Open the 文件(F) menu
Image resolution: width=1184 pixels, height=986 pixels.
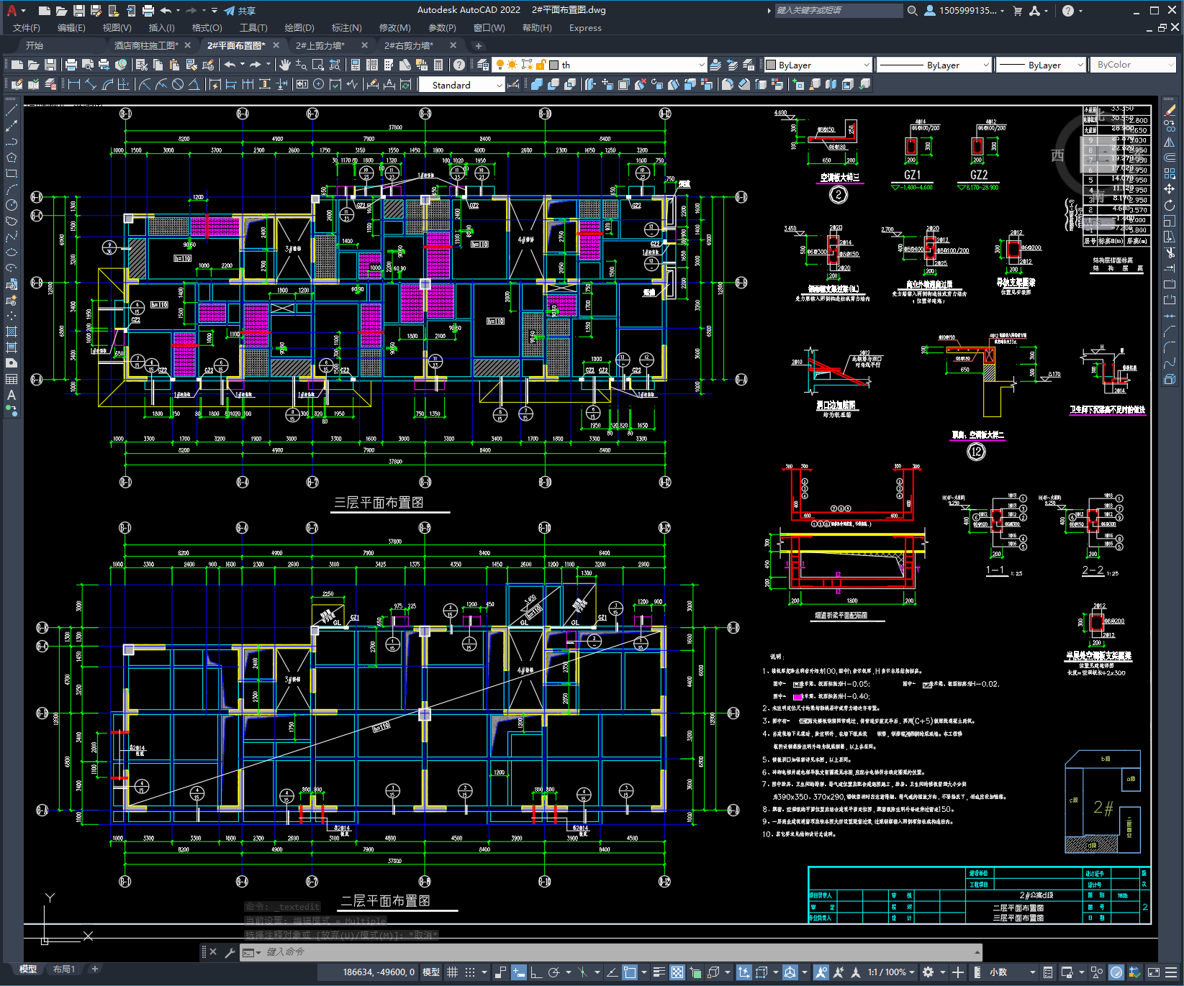click(27, 28)
